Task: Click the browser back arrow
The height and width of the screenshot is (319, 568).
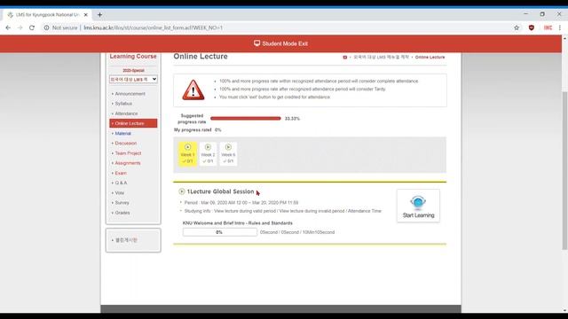Action: (8, 27)
